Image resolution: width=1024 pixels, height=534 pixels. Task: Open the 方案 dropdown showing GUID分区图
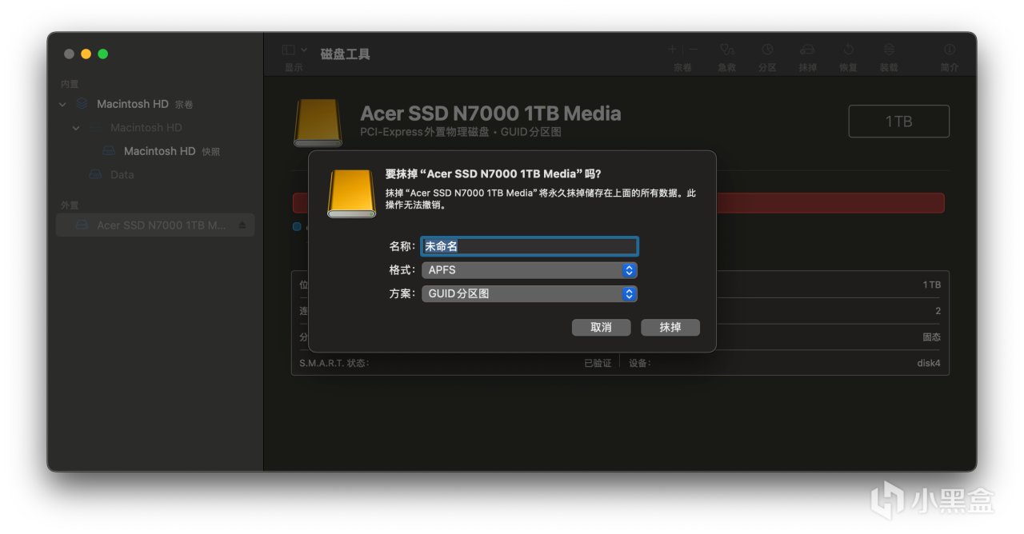tap(530, 293)
